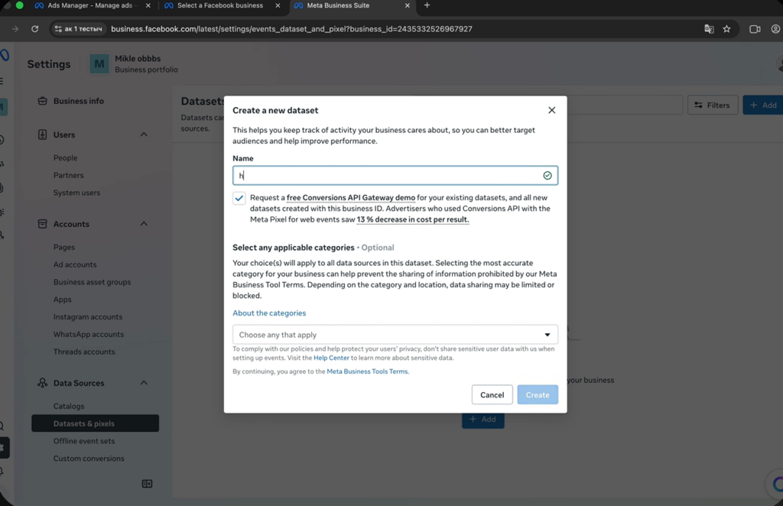Screen dimensions: 783x506
Task: Open System users page
Action: (76, 193)
